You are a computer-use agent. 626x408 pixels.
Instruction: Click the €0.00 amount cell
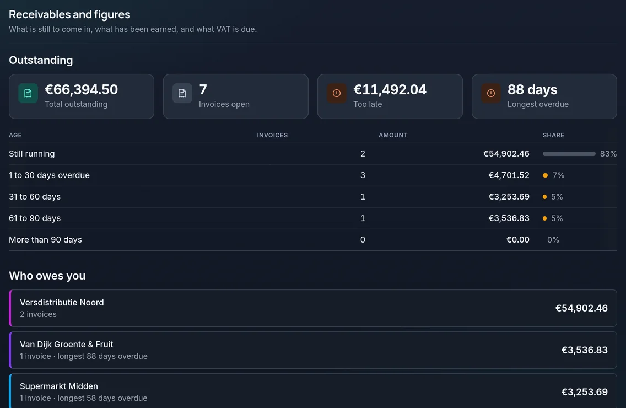point(518,240)
